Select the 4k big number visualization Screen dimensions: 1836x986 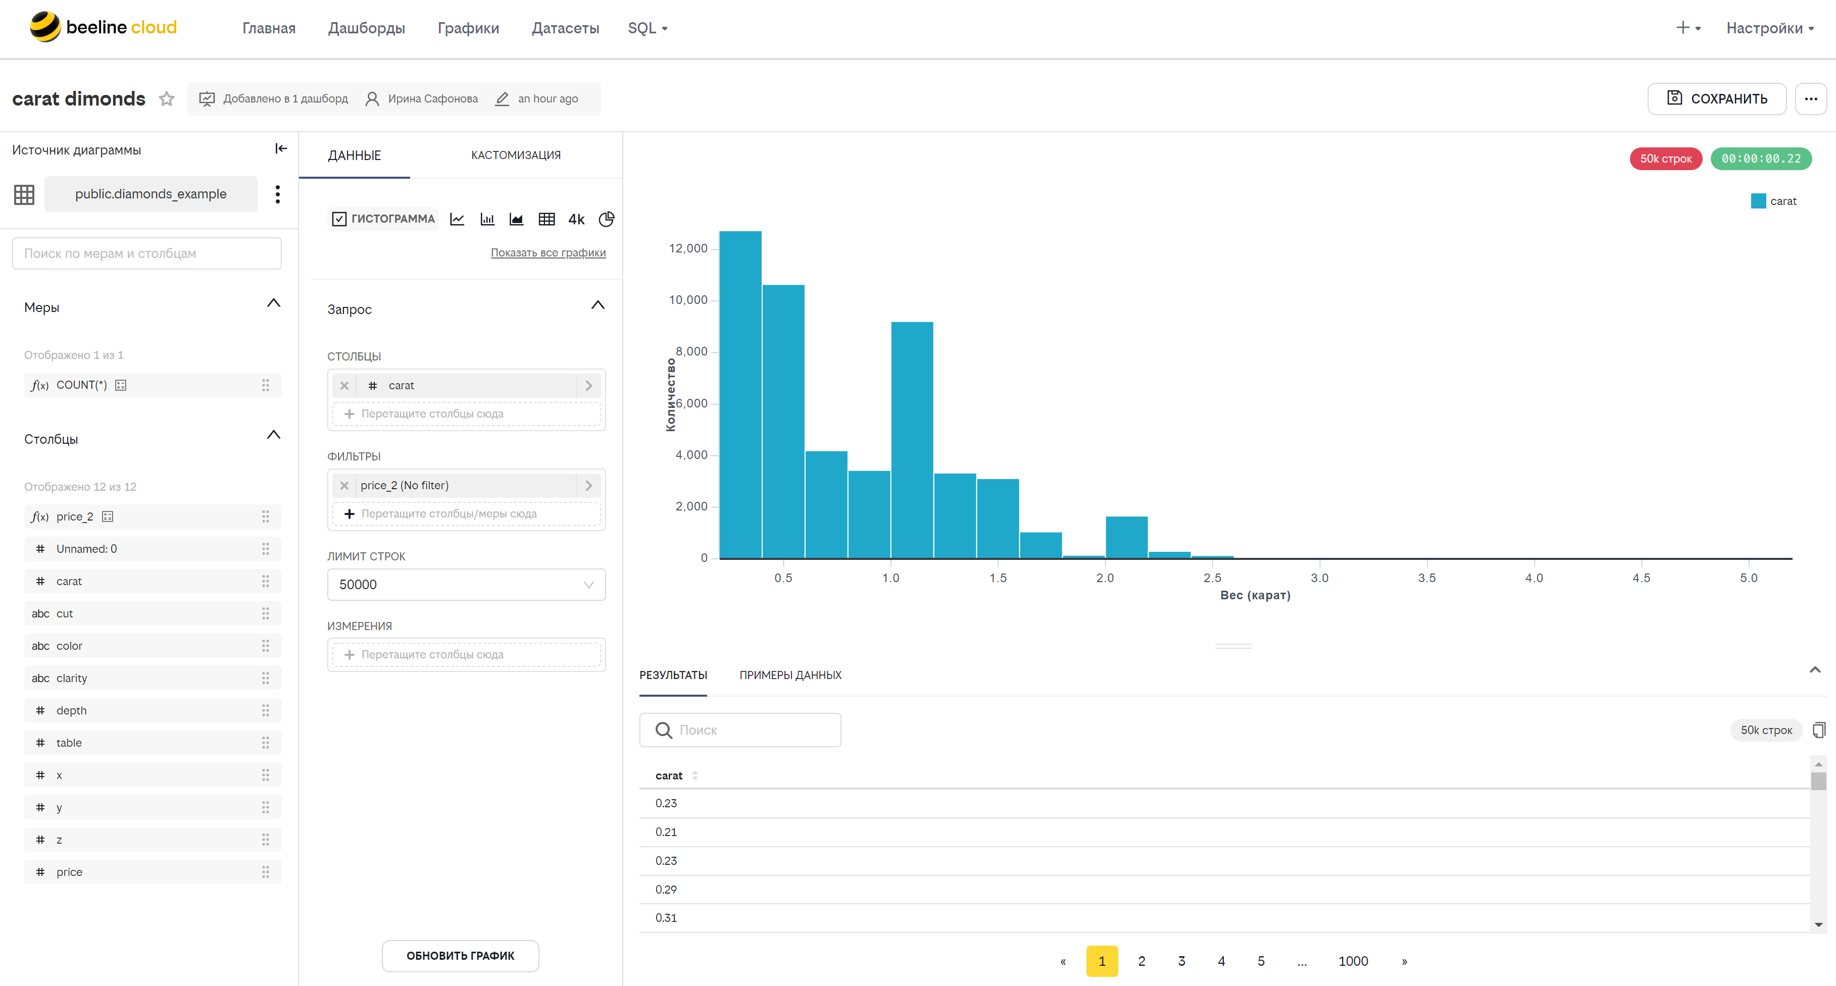click(x=576, y=219)
